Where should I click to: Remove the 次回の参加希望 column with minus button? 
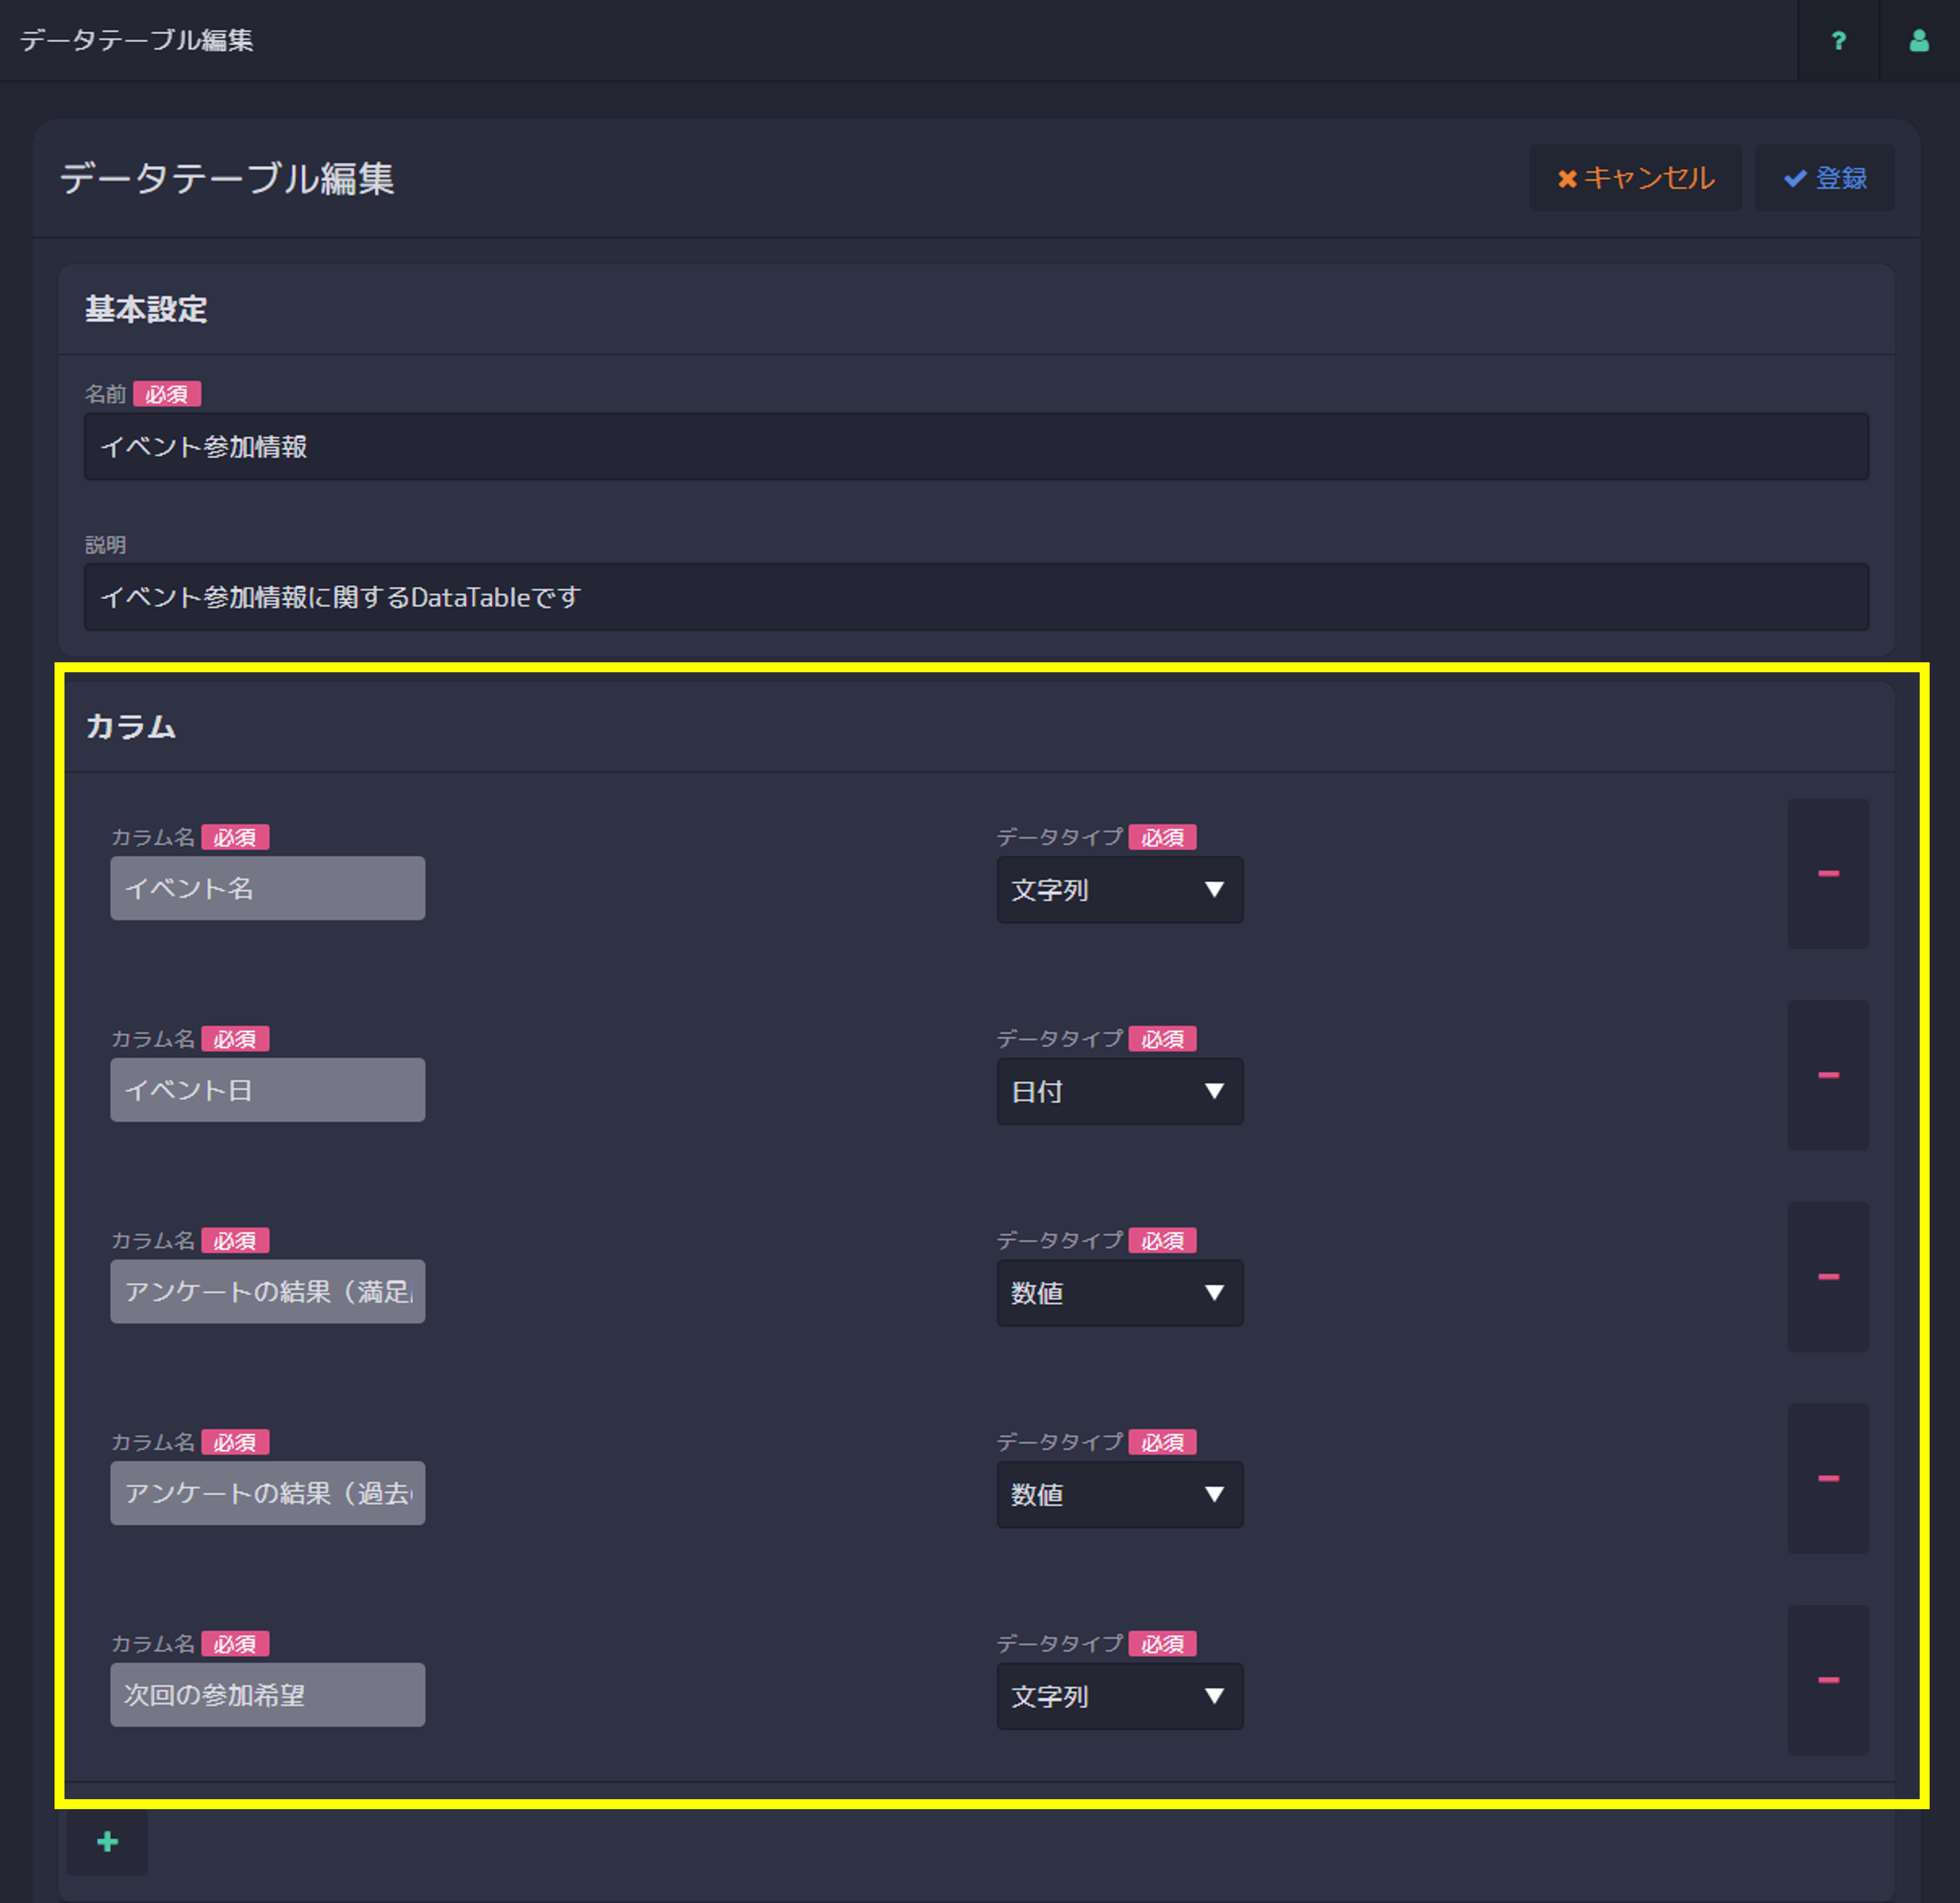(x=1828, y=1680)
